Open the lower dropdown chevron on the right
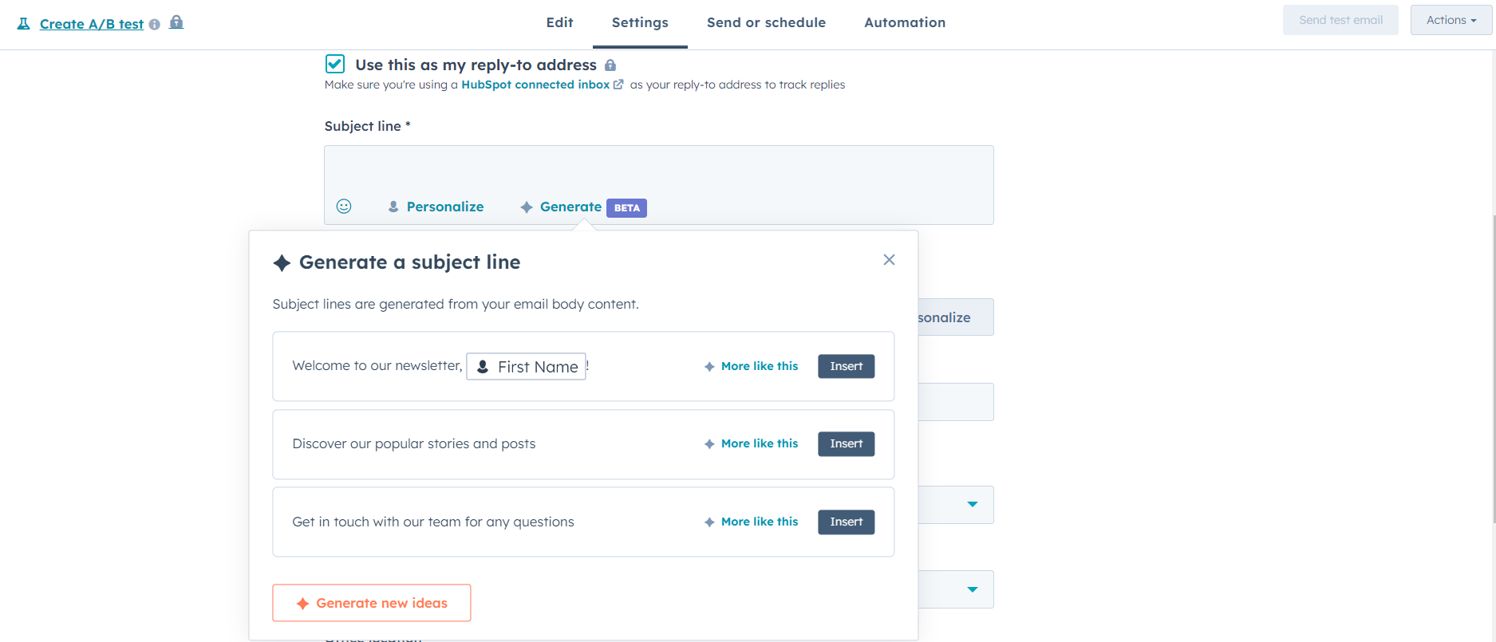Screen dimensions: 1496x642 (972, 589)
